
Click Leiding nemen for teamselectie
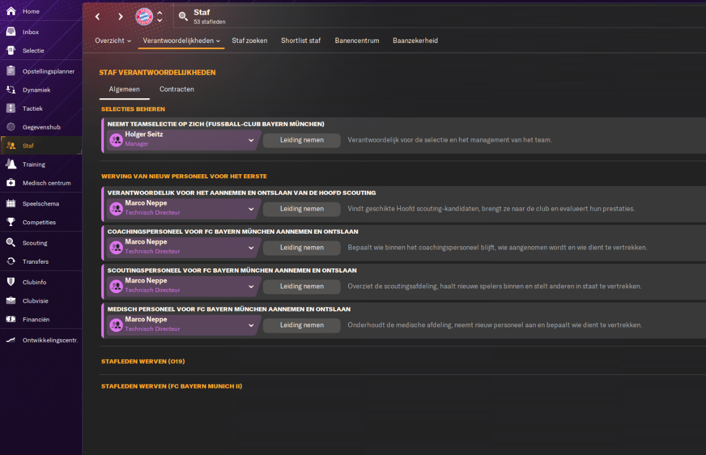[x=302, y=140]
